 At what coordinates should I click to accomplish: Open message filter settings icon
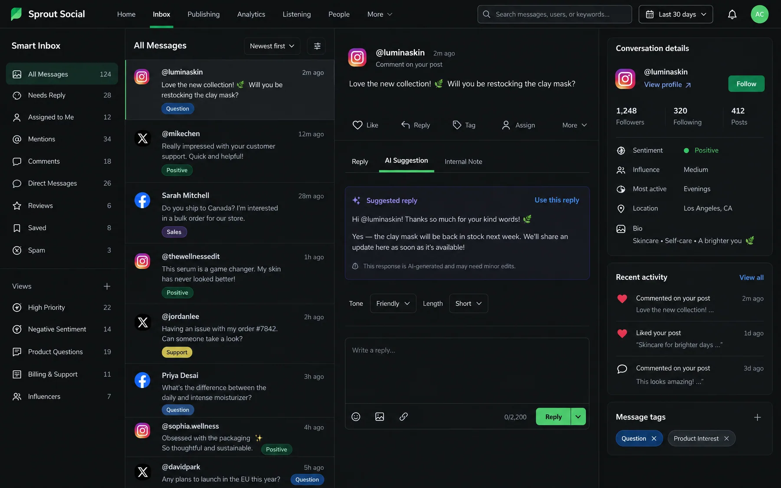pos(317,46)
